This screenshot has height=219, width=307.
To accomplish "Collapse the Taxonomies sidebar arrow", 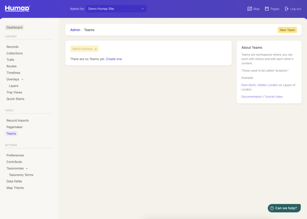I will (27, 169).
